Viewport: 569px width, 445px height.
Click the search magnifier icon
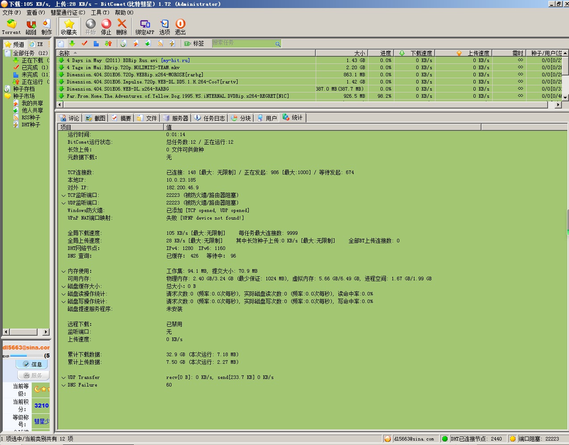pyautogui.click(x=278, y=44)
